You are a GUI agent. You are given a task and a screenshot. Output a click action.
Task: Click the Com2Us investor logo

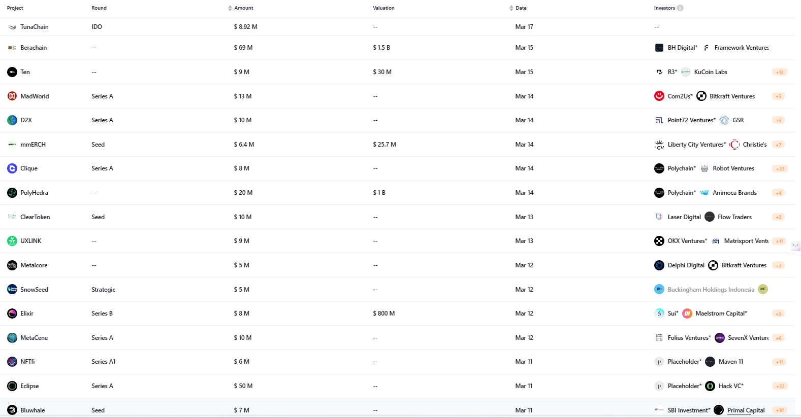(659, 96)
